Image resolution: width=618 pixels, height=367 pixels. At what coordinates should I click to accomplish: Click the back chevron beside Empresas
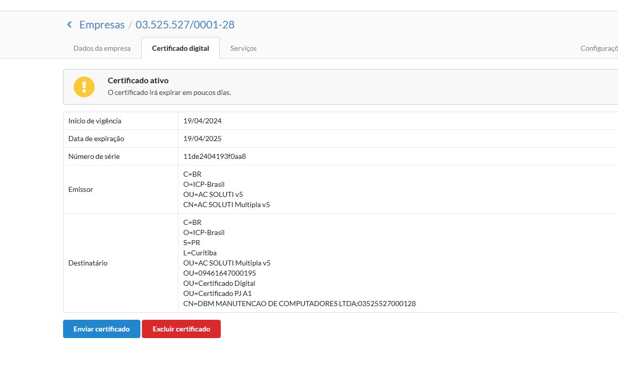point(69,24)
